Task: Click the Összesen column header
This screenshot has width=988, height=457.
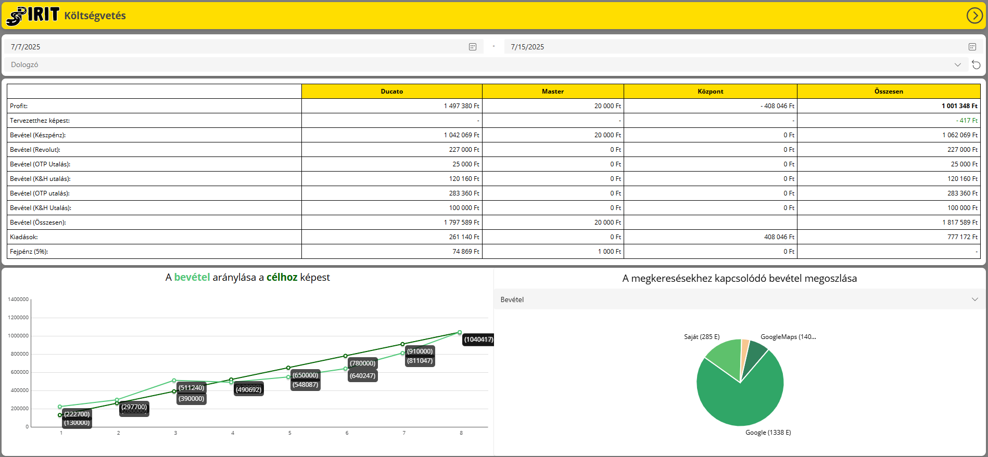Action: click(888, 92)
